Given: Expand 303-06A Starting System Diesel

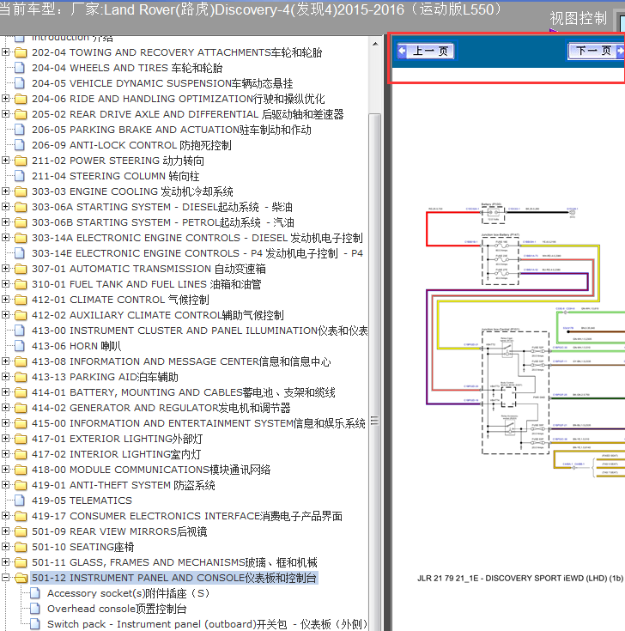Looking at the screenshot, I should point(6,207).
